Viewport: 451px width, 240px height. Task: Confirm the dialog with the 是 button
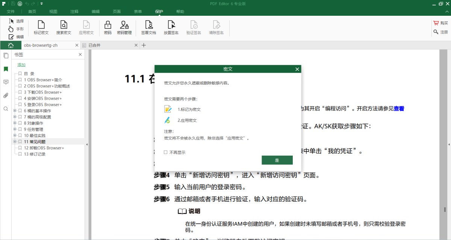point(277,160)
